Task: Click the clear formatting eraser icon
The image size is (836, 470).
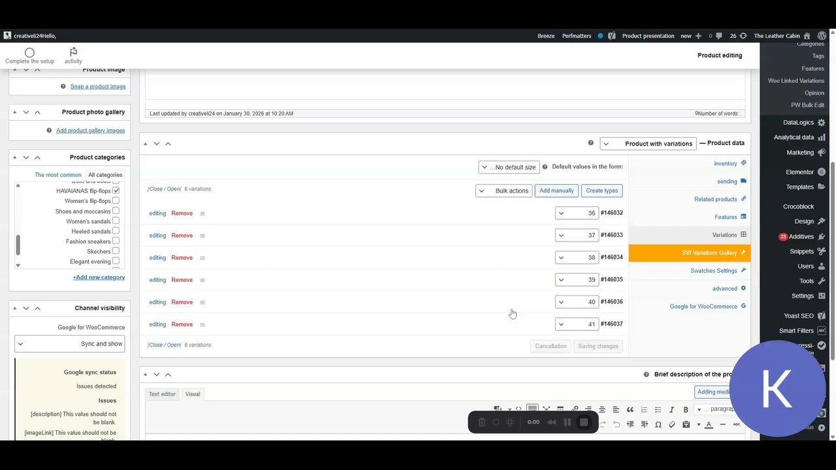Action: (672, 424)
